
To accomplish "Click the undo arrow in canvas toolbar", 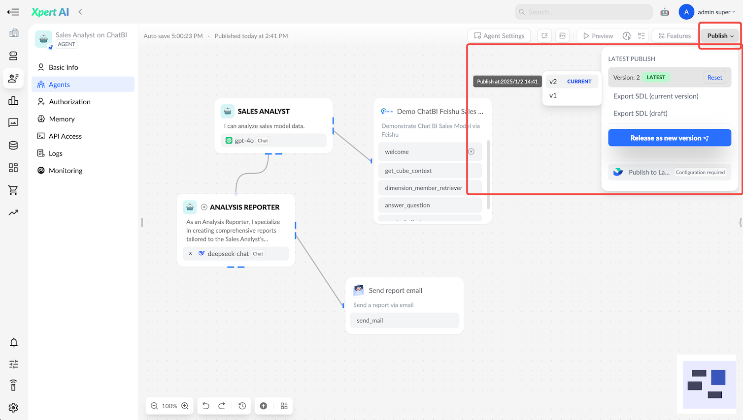I will pyautogui.click(x=205, y=406).
